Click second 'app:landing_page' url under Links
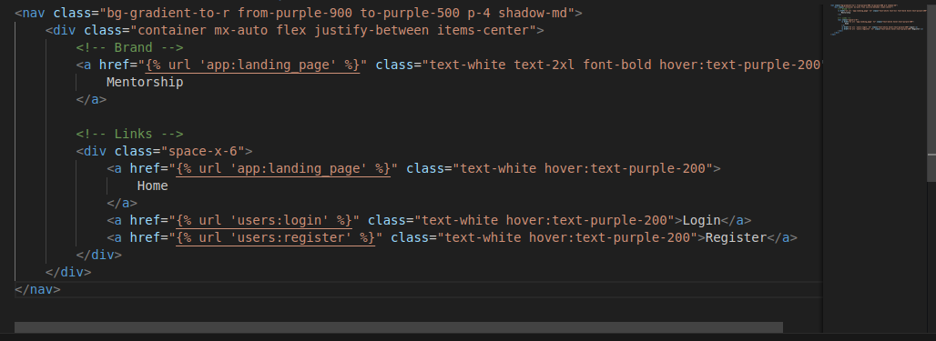 pos(283,168)
